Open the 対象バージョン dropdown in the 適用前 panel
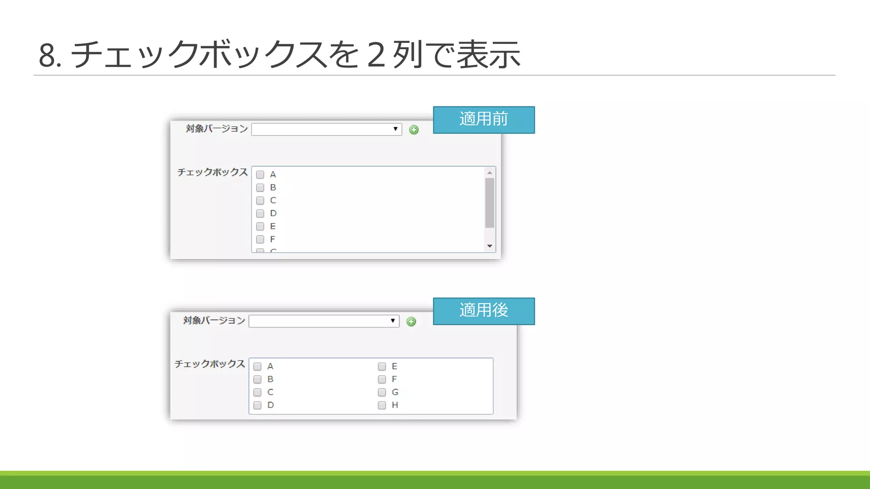This screenshot has height=489, width=870. click(x=327, y=129)
